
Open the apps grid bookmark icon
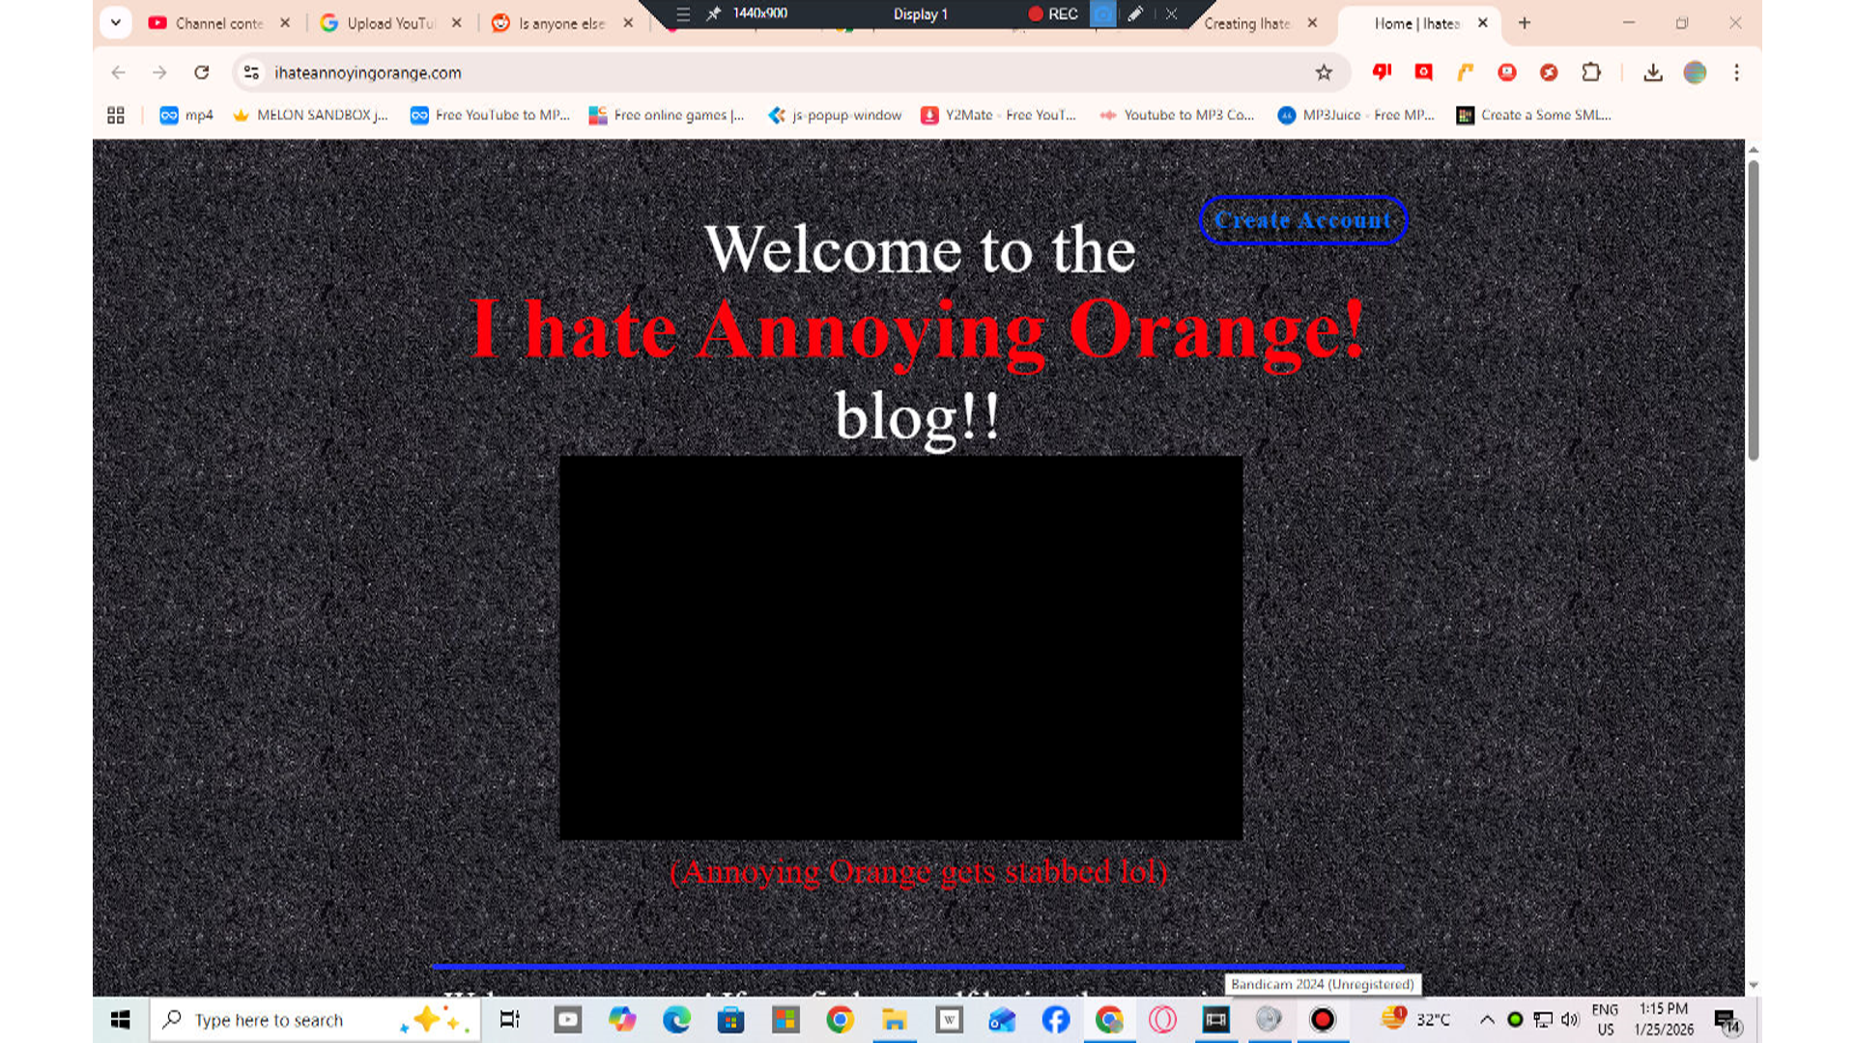[x=116, y=115]
